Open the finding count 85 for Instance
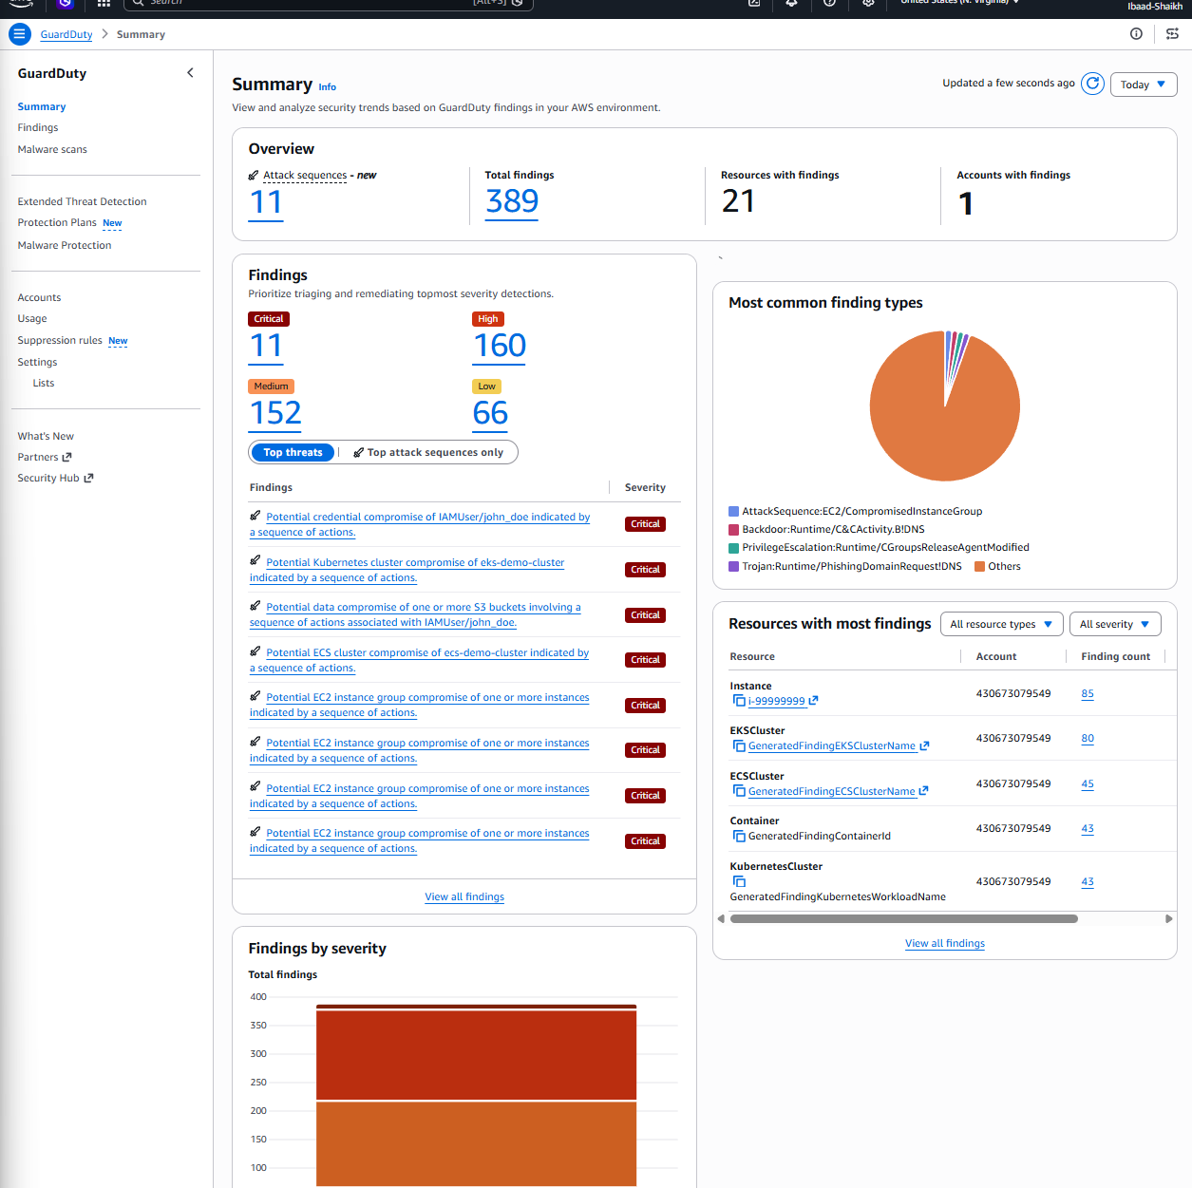This screenshot has height=1188, width=1192. (1088, 693)
